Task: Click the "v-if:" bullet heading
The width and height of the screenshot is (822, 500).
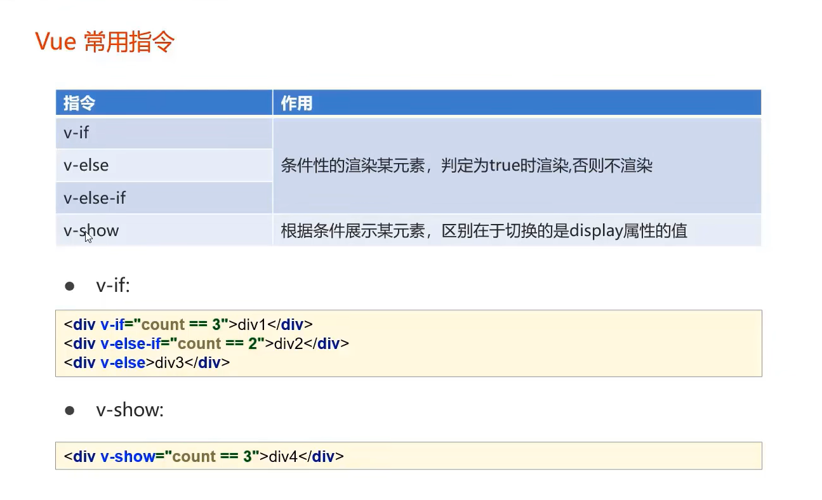Action: [113, 286]
